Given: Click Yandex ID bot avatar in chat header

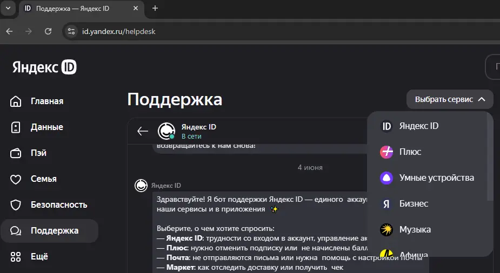Looking at the screenshot, I should coord(166,131).
